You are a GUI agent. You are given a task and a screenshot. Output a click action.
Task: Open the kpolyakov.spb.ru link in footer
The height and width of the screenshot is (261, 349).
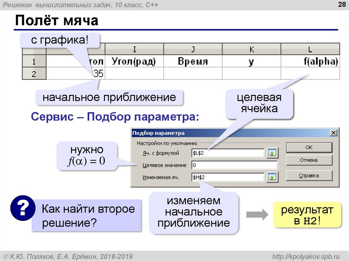point(306,257)
